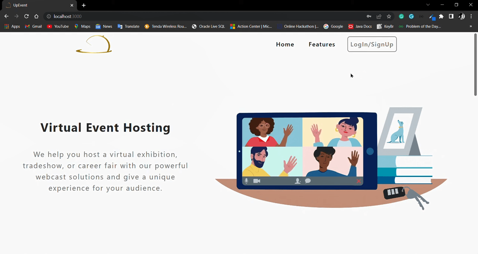Screen dimensions: 478x254
Task: Open the Chrome three-dot menu
Action: point(471,16)
